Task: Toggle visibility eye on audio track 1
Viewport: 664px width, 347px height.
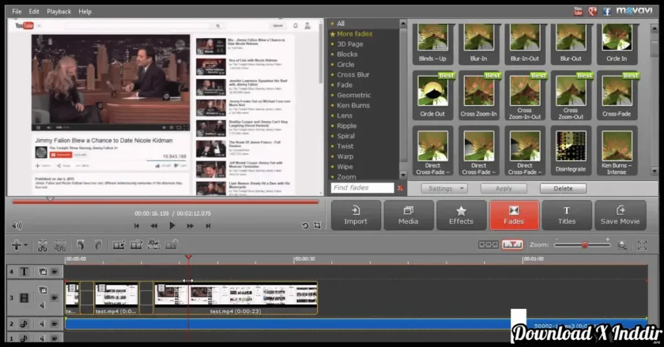Action: [x=54, y=338]
